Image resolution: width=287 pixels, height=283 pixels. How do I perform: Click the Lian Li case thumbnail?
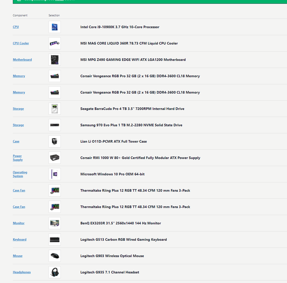click(x=55, y=141)
